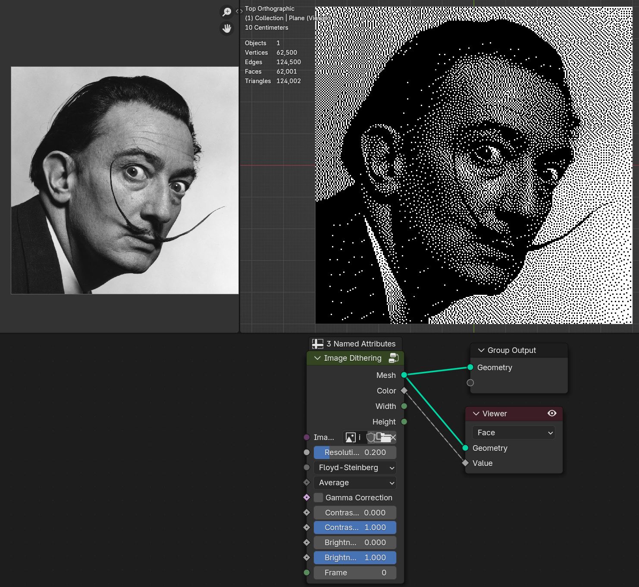This screenshot has width=639, height=587.
Task: Click the Contrast 1.000 value field
Action: (x=355, y=528)
